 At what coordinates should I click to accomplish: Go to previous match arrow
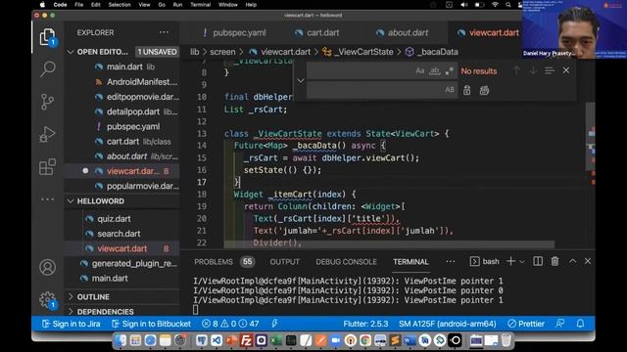coord(516,70)
